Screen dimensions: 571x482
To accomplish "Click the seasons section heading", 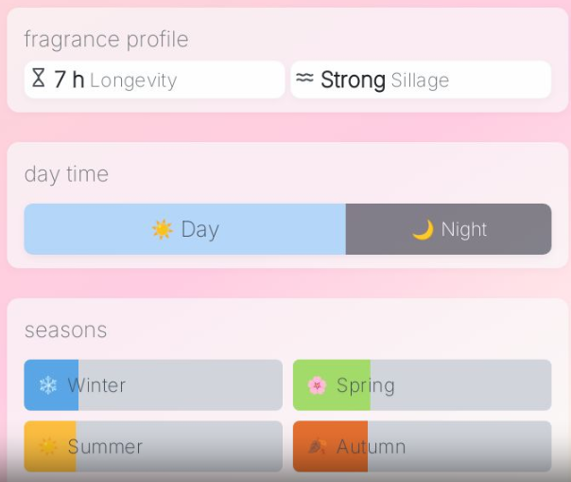I will 66,330.
